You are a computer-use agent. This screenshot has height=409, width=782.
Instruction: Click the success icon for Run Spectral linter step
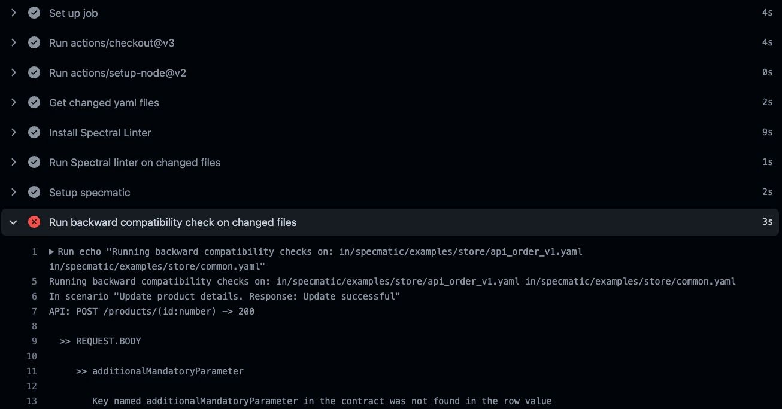tap(34, 162)
